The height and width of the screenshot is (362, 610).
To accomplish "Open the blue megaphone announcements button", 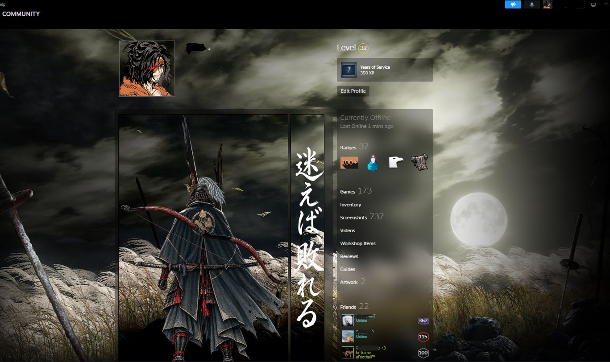I will point(513,4).
